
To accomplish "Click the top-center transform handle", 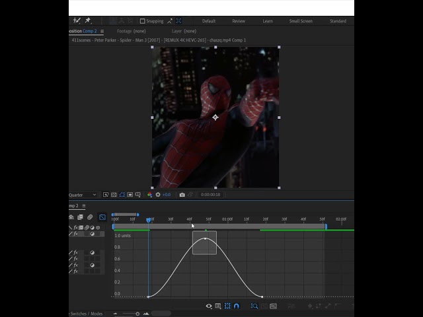I will pos(215,47).
